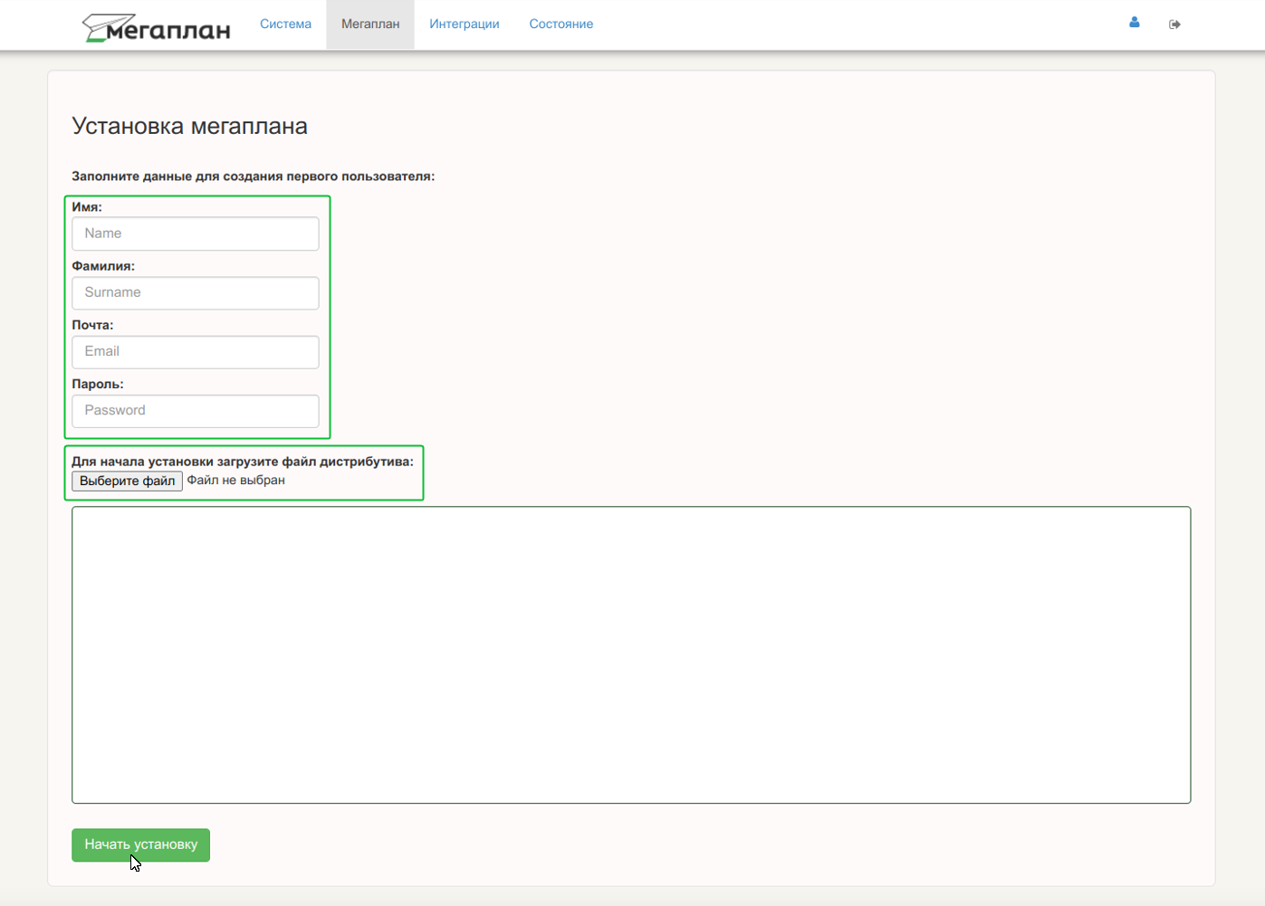Viewport: 1265px width, 906px height.
Task: Focus the Surname input field
Action: click(196, 292)
